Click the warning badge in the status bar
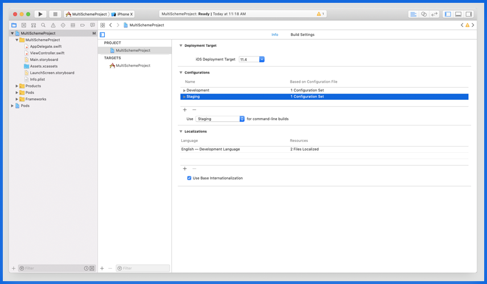 coord(320,14)
